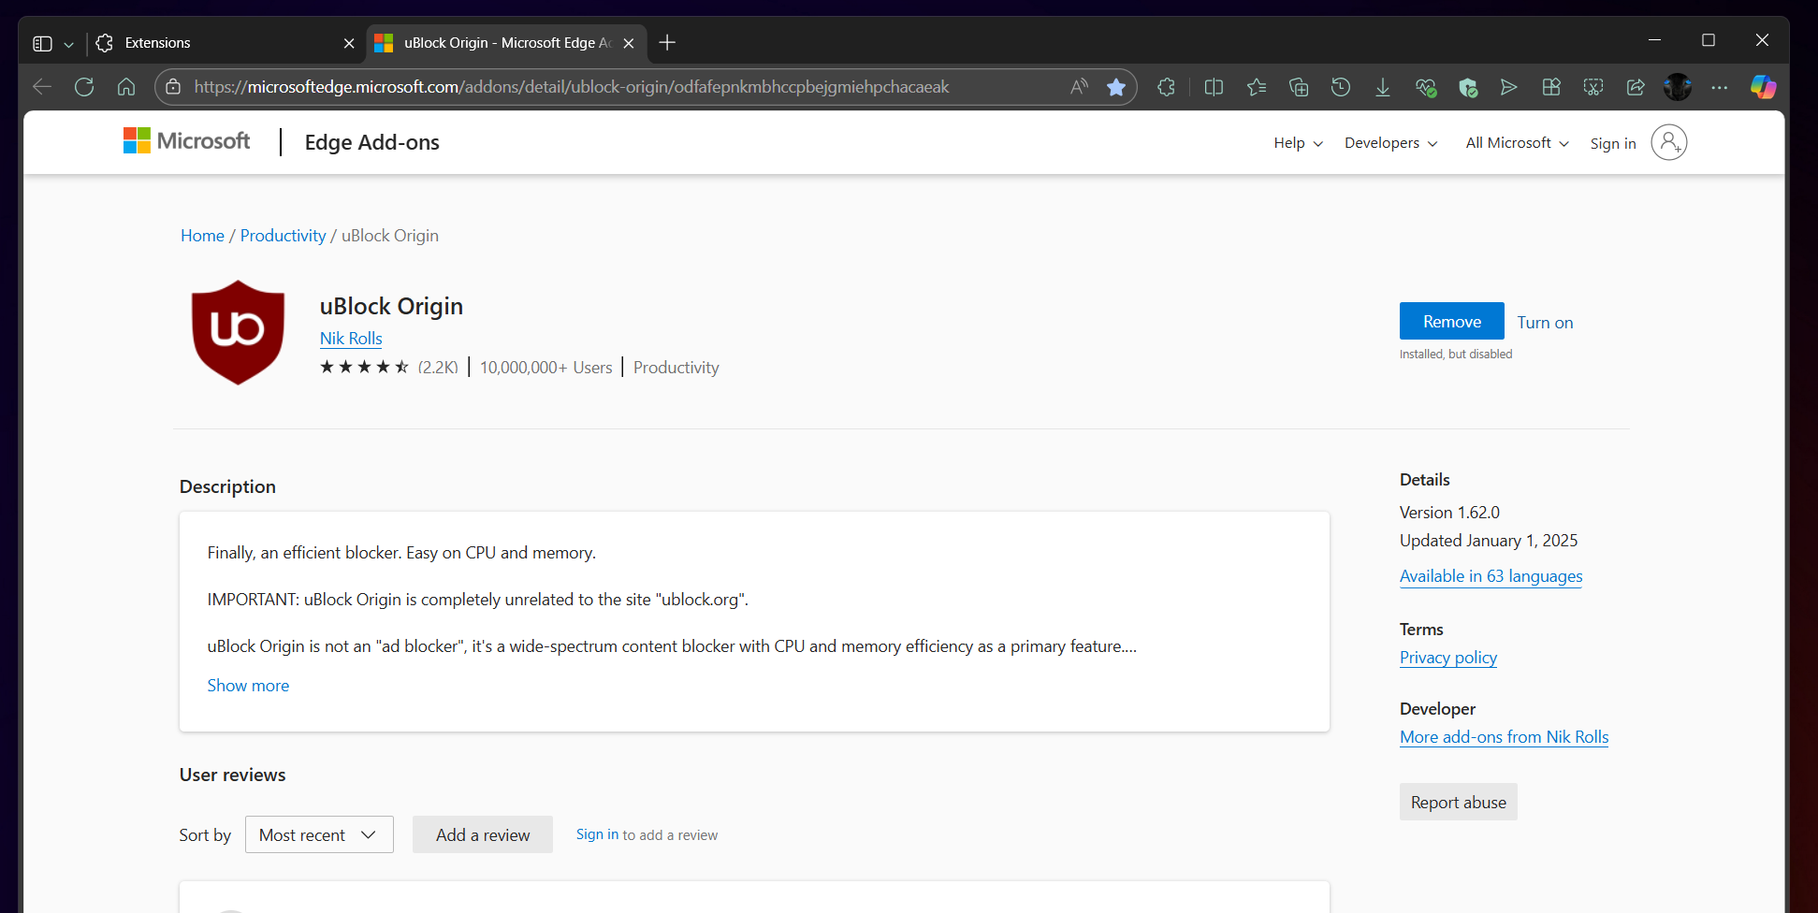
Task: Navigate to Home breadcrumb
Action: pos(202,236)
